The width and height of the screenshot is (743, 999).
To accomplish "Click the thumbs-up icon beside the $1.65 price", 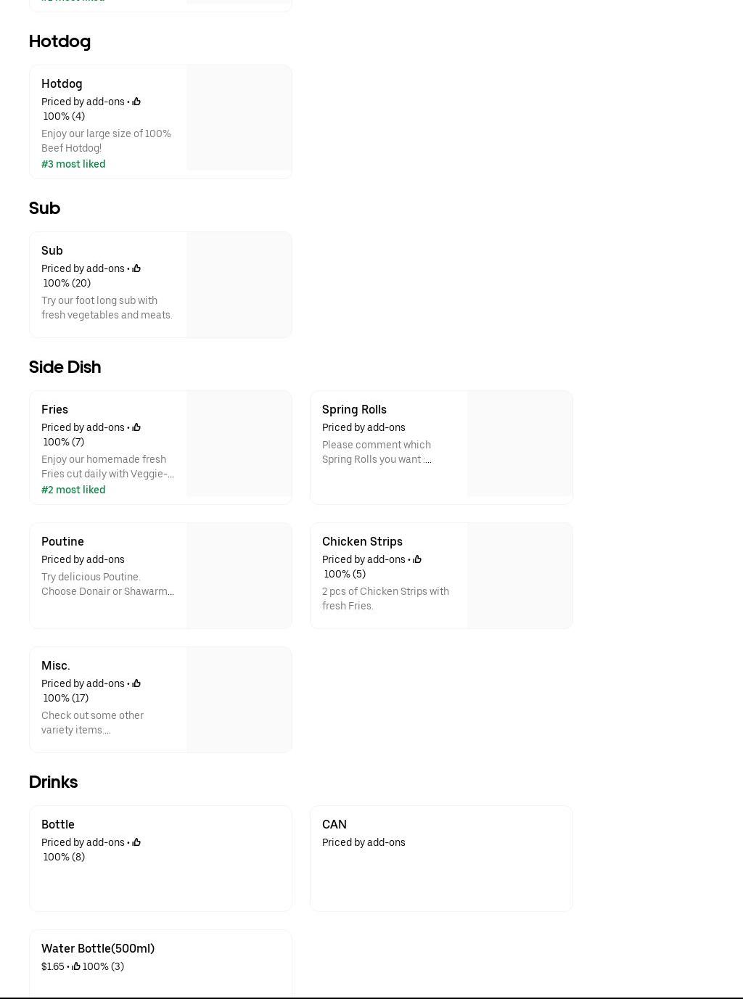I will 76,966.
